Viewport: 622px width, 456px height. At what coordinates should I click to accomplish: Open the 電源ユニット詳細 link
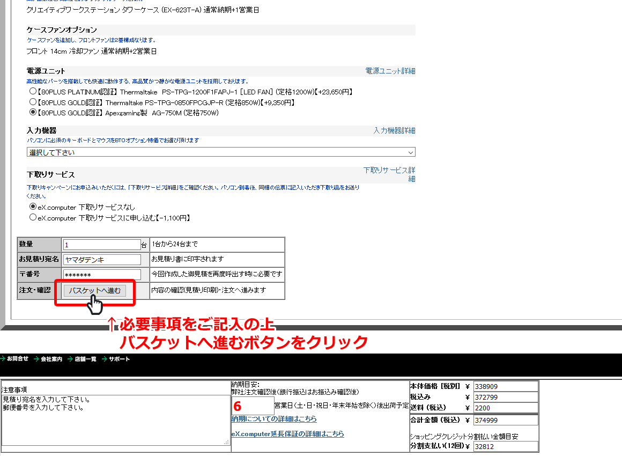click(389, 70)
